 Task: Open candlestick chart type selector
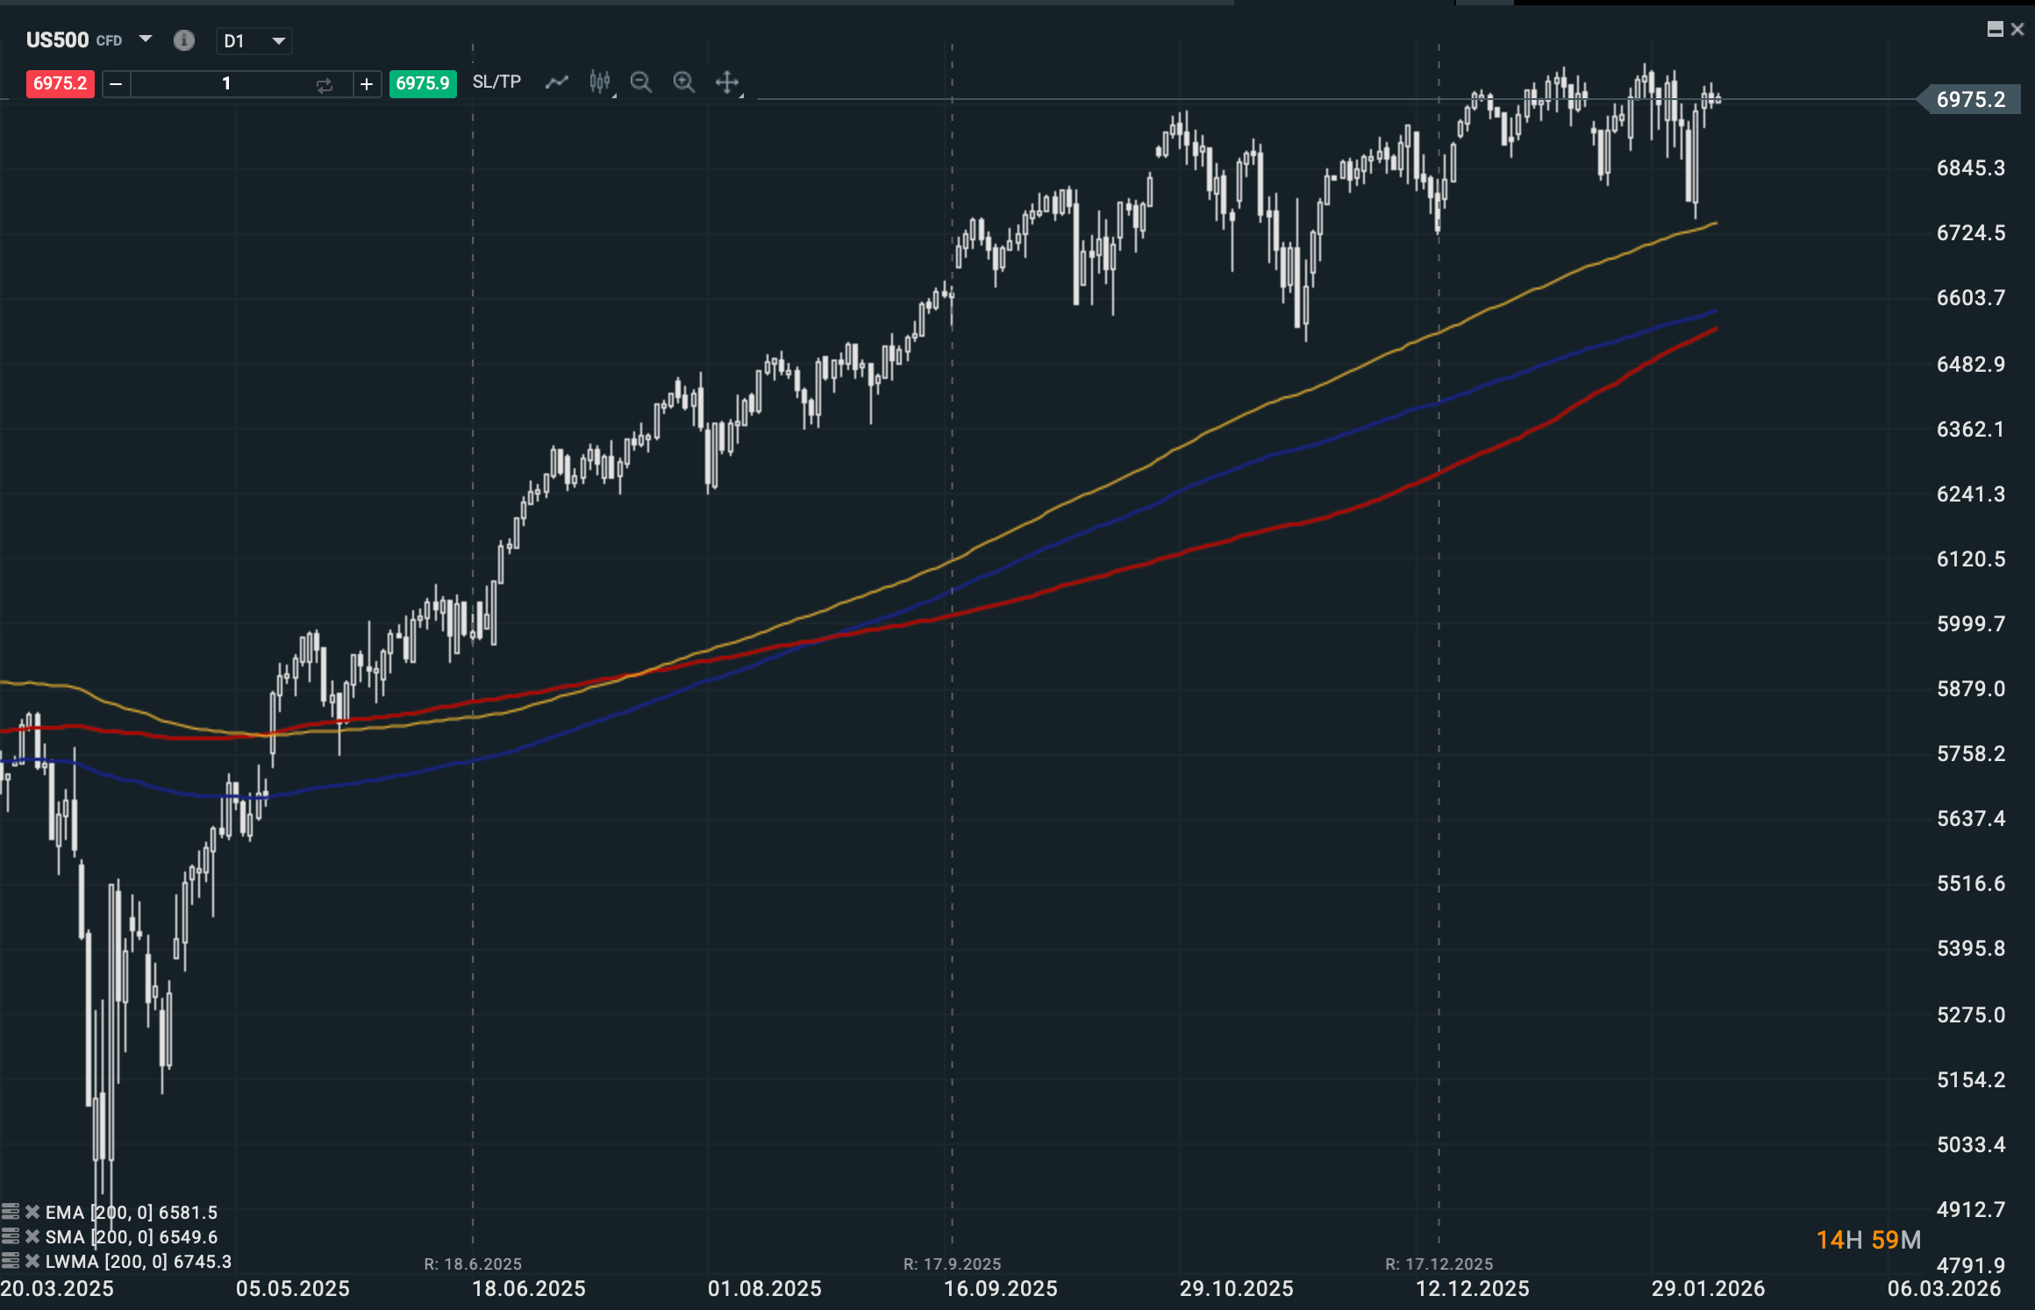click(600, 82)
